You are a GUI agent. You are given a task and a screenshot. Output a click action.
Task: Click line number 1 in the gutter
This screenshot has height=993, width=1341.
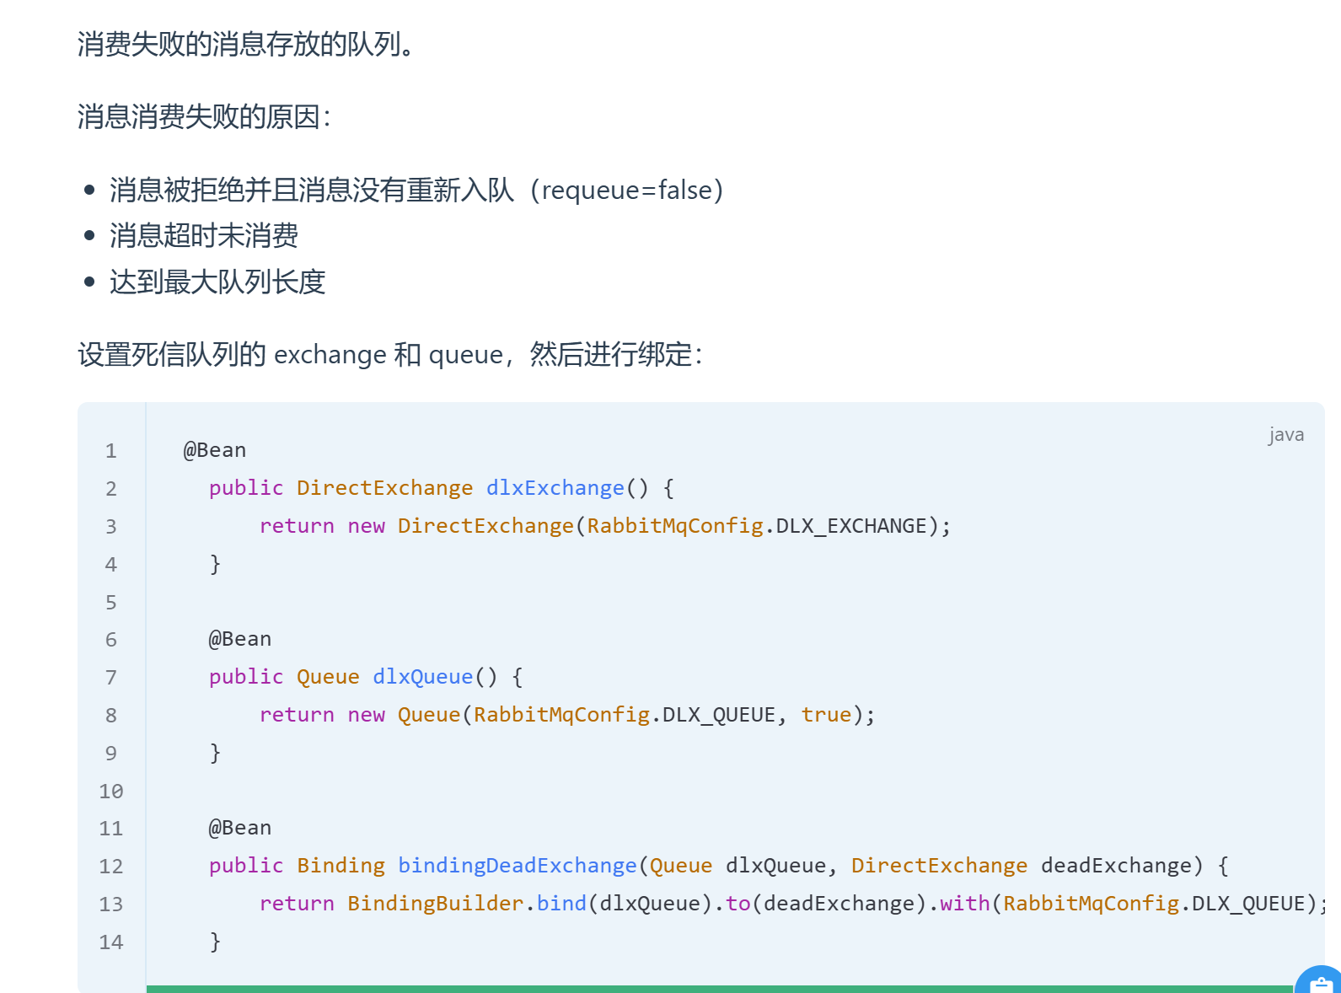pos(110,451)
